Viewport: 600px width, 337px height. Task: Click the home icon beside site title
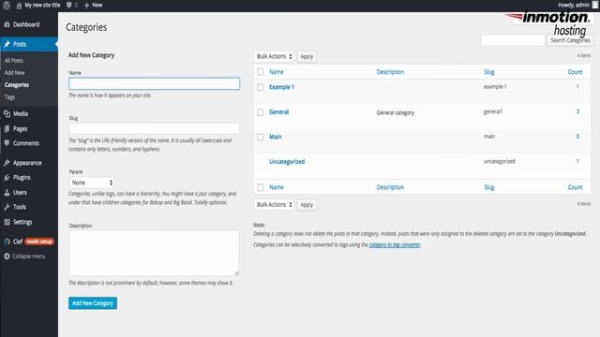19,6
